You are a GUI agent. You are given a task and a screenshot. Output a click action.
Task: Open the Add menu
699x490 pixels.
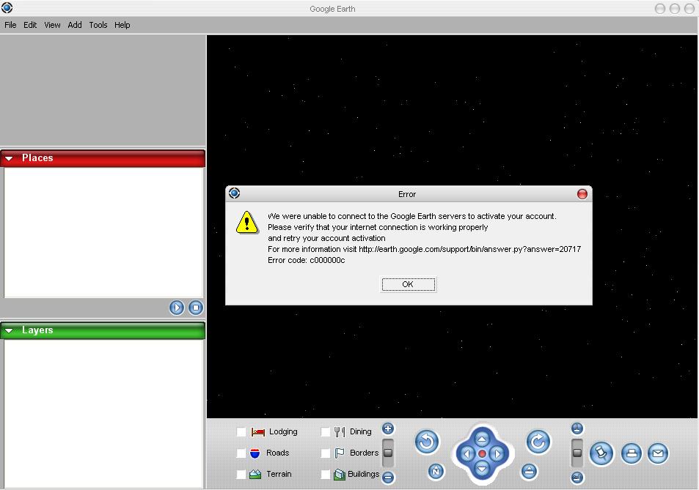tap(74, 25)
